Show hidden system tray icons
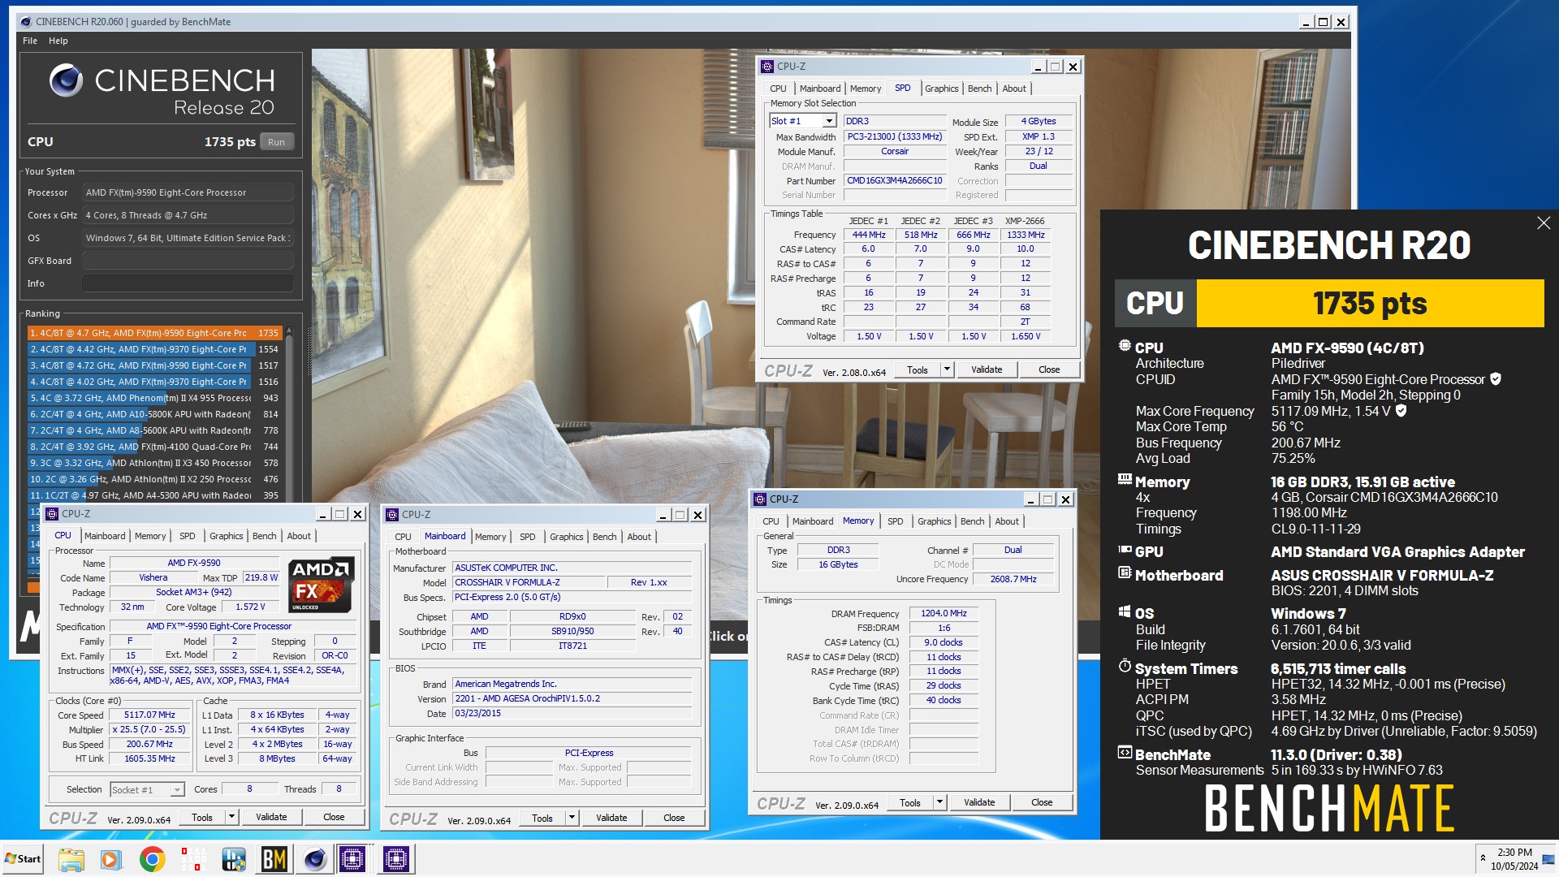The width and height of the screenshot is (1559, 877). (1483, 858)
